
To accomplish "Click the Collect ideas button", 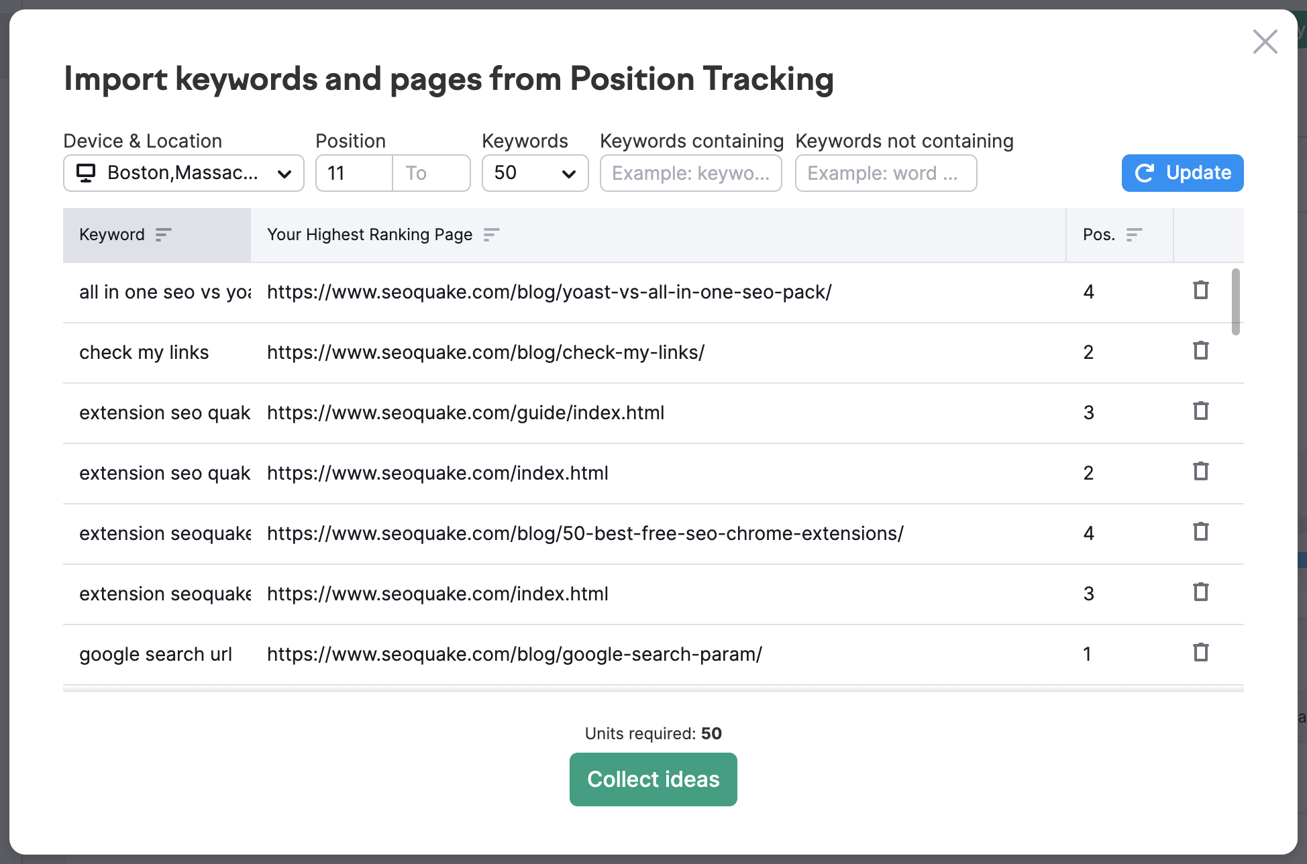I will [x=653, y=779].
